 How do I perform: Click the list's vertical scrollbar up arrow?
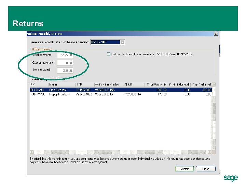214,85
